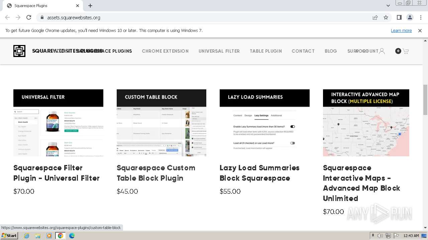
Task: Click the $45.00 price text
Action: (x=127, y=191)
